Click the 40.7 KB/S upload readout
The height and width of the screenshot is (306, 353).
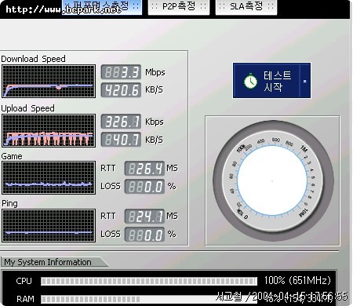pyautogui.click(x=121, y=140)
